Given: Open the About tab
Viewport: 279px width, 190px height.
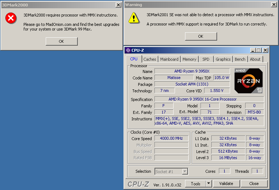Looking at the screenshot, I should pyautogui.click(x=255, y=59).
